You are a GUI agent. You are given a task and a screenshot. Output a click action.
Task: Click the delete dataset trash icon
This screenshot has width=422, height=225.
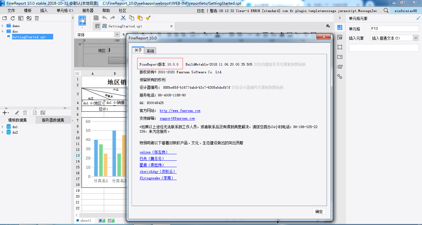(25, 113)
